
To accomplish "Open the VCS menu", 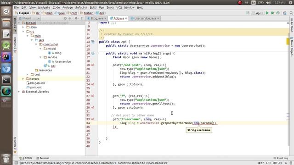I will click(x=119, y=7).
